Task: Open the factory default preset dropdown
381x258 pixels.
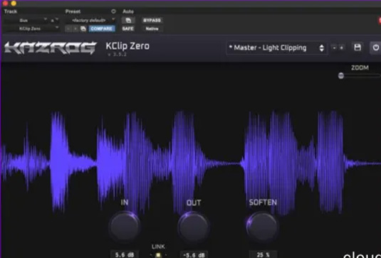Action: pyautogui.click(x=90, y=21)
